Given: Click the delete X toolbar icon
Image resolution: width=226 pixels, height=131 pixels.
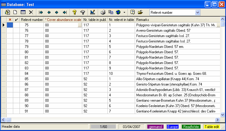Looking at the screenshot, I should pos(31,12).
